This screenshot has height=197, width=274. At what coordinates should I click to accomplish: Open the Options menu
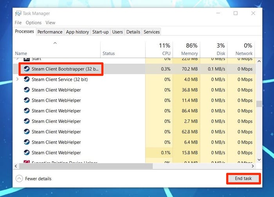coord(34,23)
